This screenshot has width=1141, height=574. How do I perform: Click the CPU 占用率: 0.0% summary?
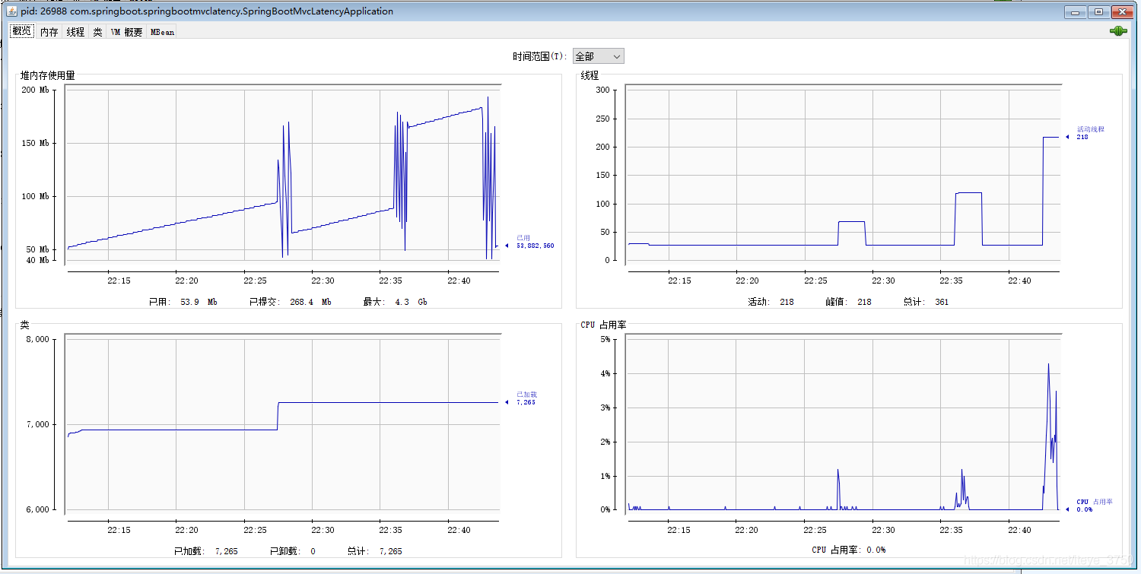pyautogui.click(x=848, y=550)
